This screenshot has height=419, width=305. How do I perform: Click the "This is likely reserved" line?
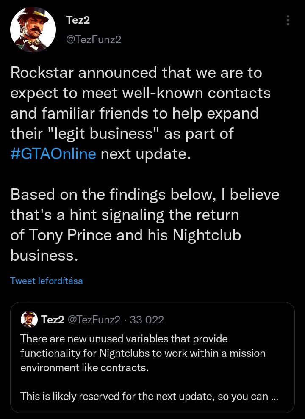click(x=144, y=397)
